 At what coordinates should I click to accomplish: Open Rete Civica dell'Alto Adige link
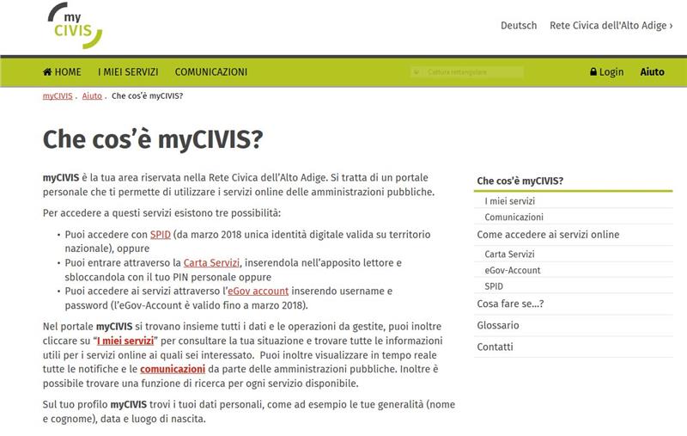[x=610, y=26]
